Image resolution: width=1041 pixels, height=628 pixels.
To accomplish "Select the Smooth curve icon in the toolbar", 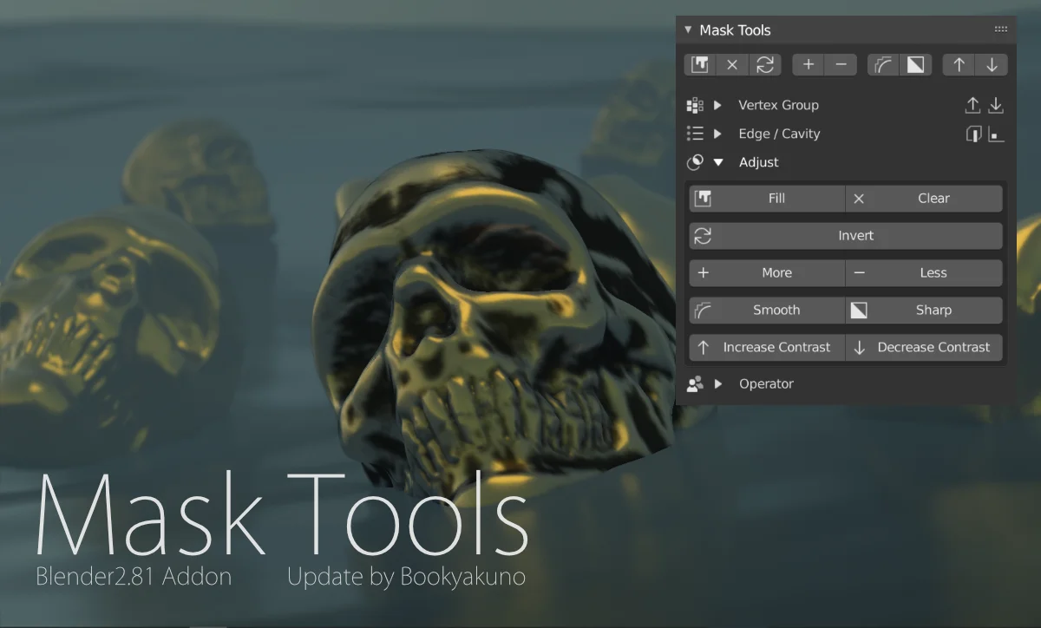I will [x=883, y=64].
